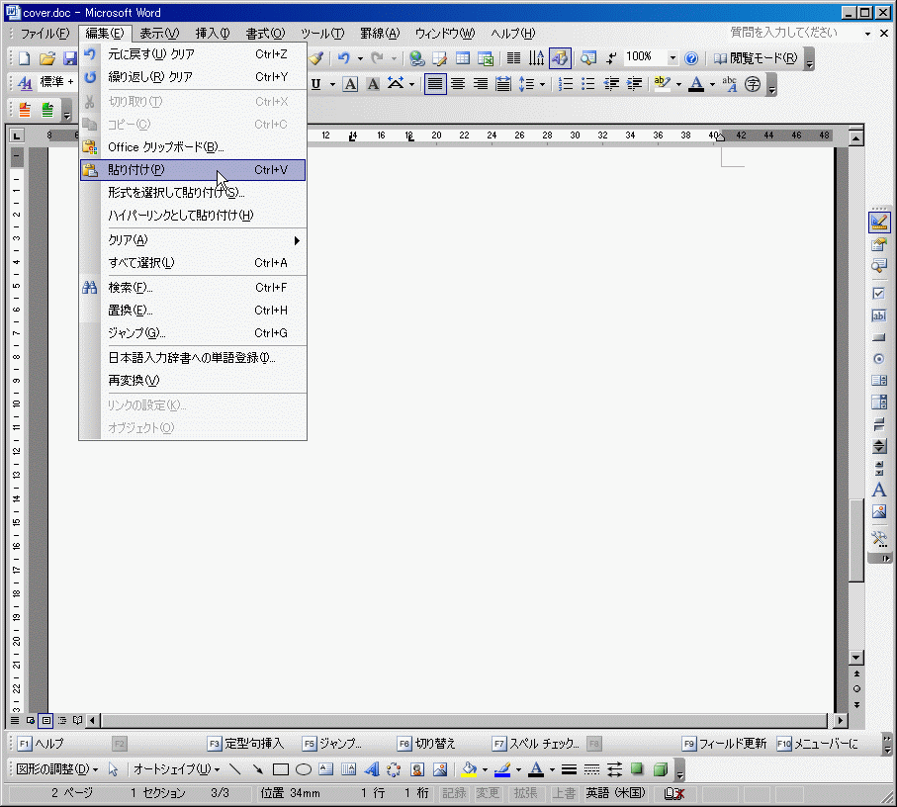Click the Bulleted list icon

588,84
